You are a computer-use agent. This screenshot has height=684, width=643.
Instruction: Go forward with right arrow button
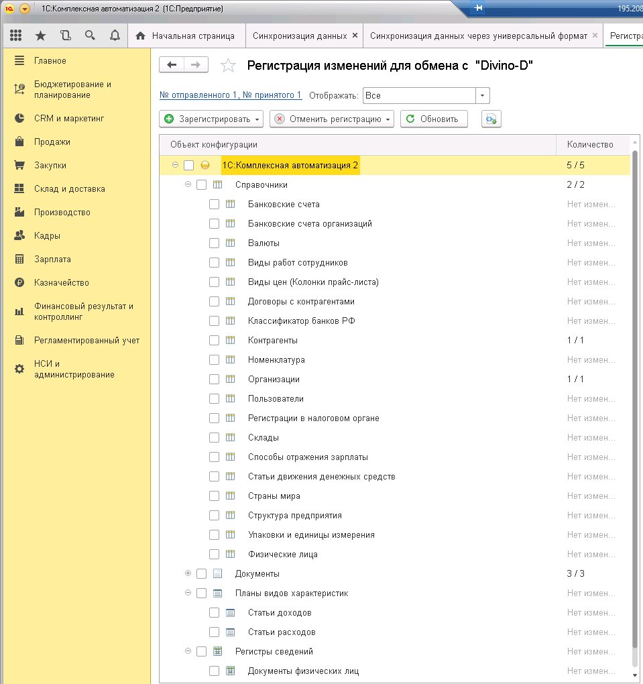point(196,65)
